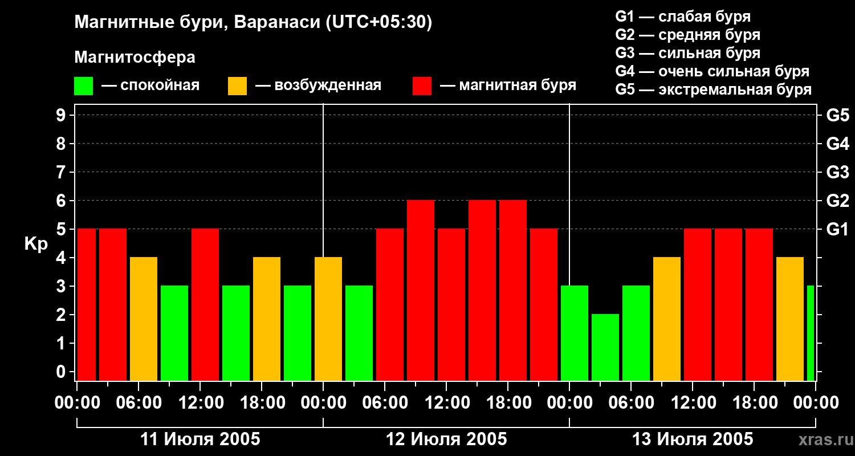Click the Kp axis value 7
The image size is (855, 456).
click(x=62, y=172)
